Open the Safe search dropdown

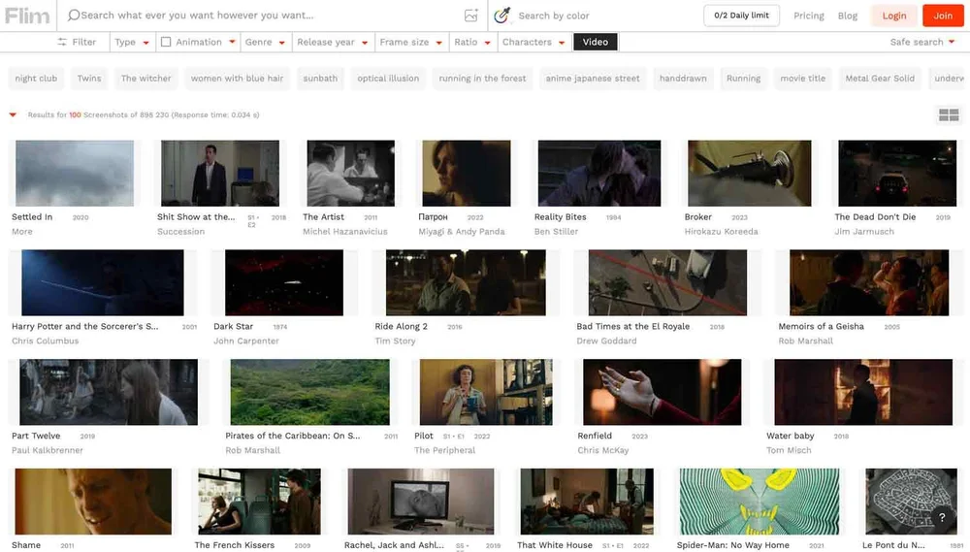point(921,42)
